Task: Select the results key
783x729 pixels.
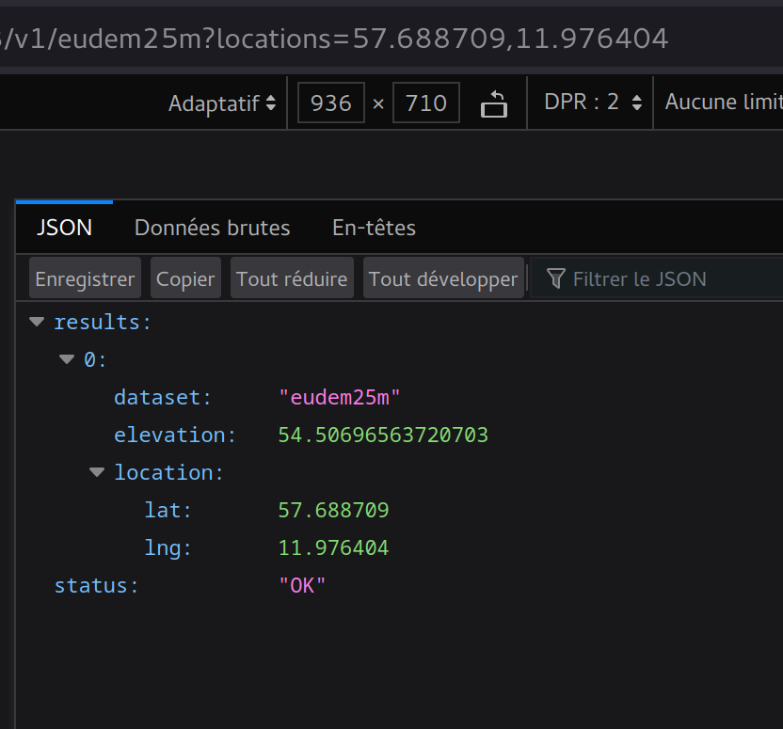Action: pos(102,323)
